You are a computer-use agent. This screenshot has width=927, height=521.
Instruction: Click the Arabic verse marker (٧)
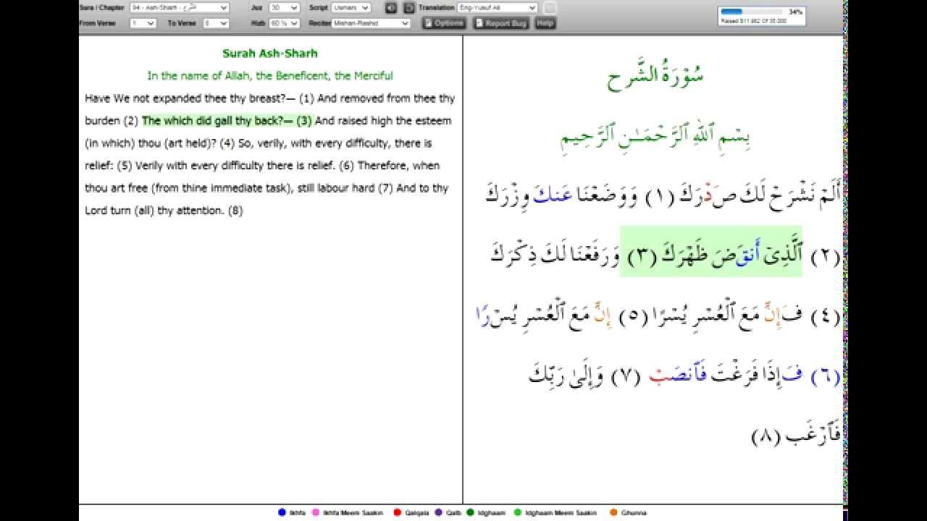point(626,376)
